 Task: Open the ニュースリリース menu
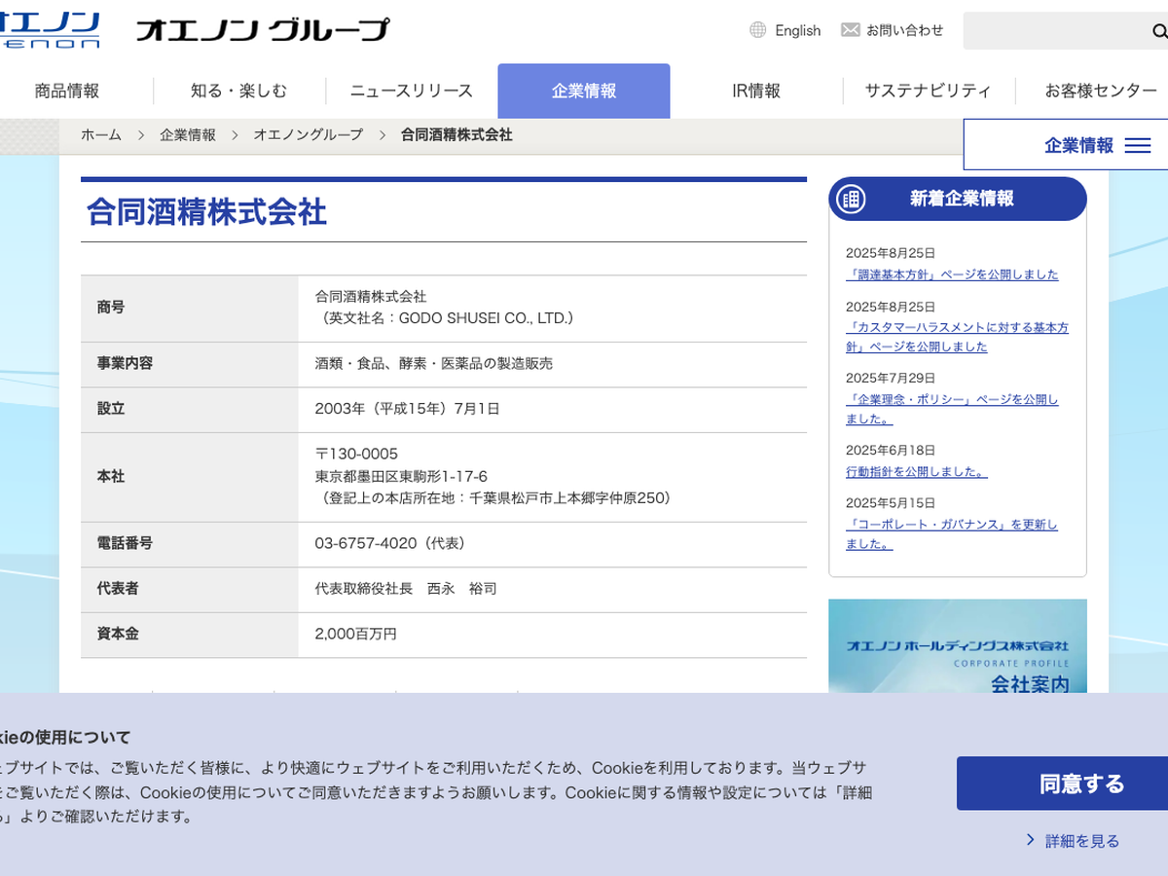click(411, 91)
